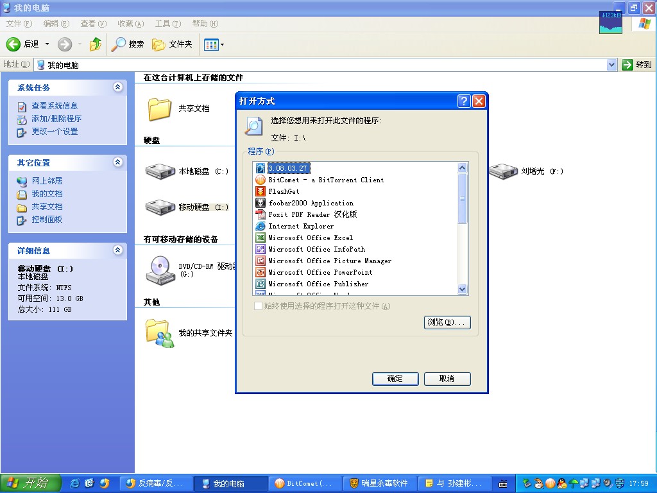
Task: Click the dialog help question mark button
Action: [463, 101]
